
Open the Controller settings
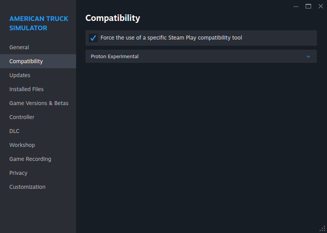tap(38, 117)
